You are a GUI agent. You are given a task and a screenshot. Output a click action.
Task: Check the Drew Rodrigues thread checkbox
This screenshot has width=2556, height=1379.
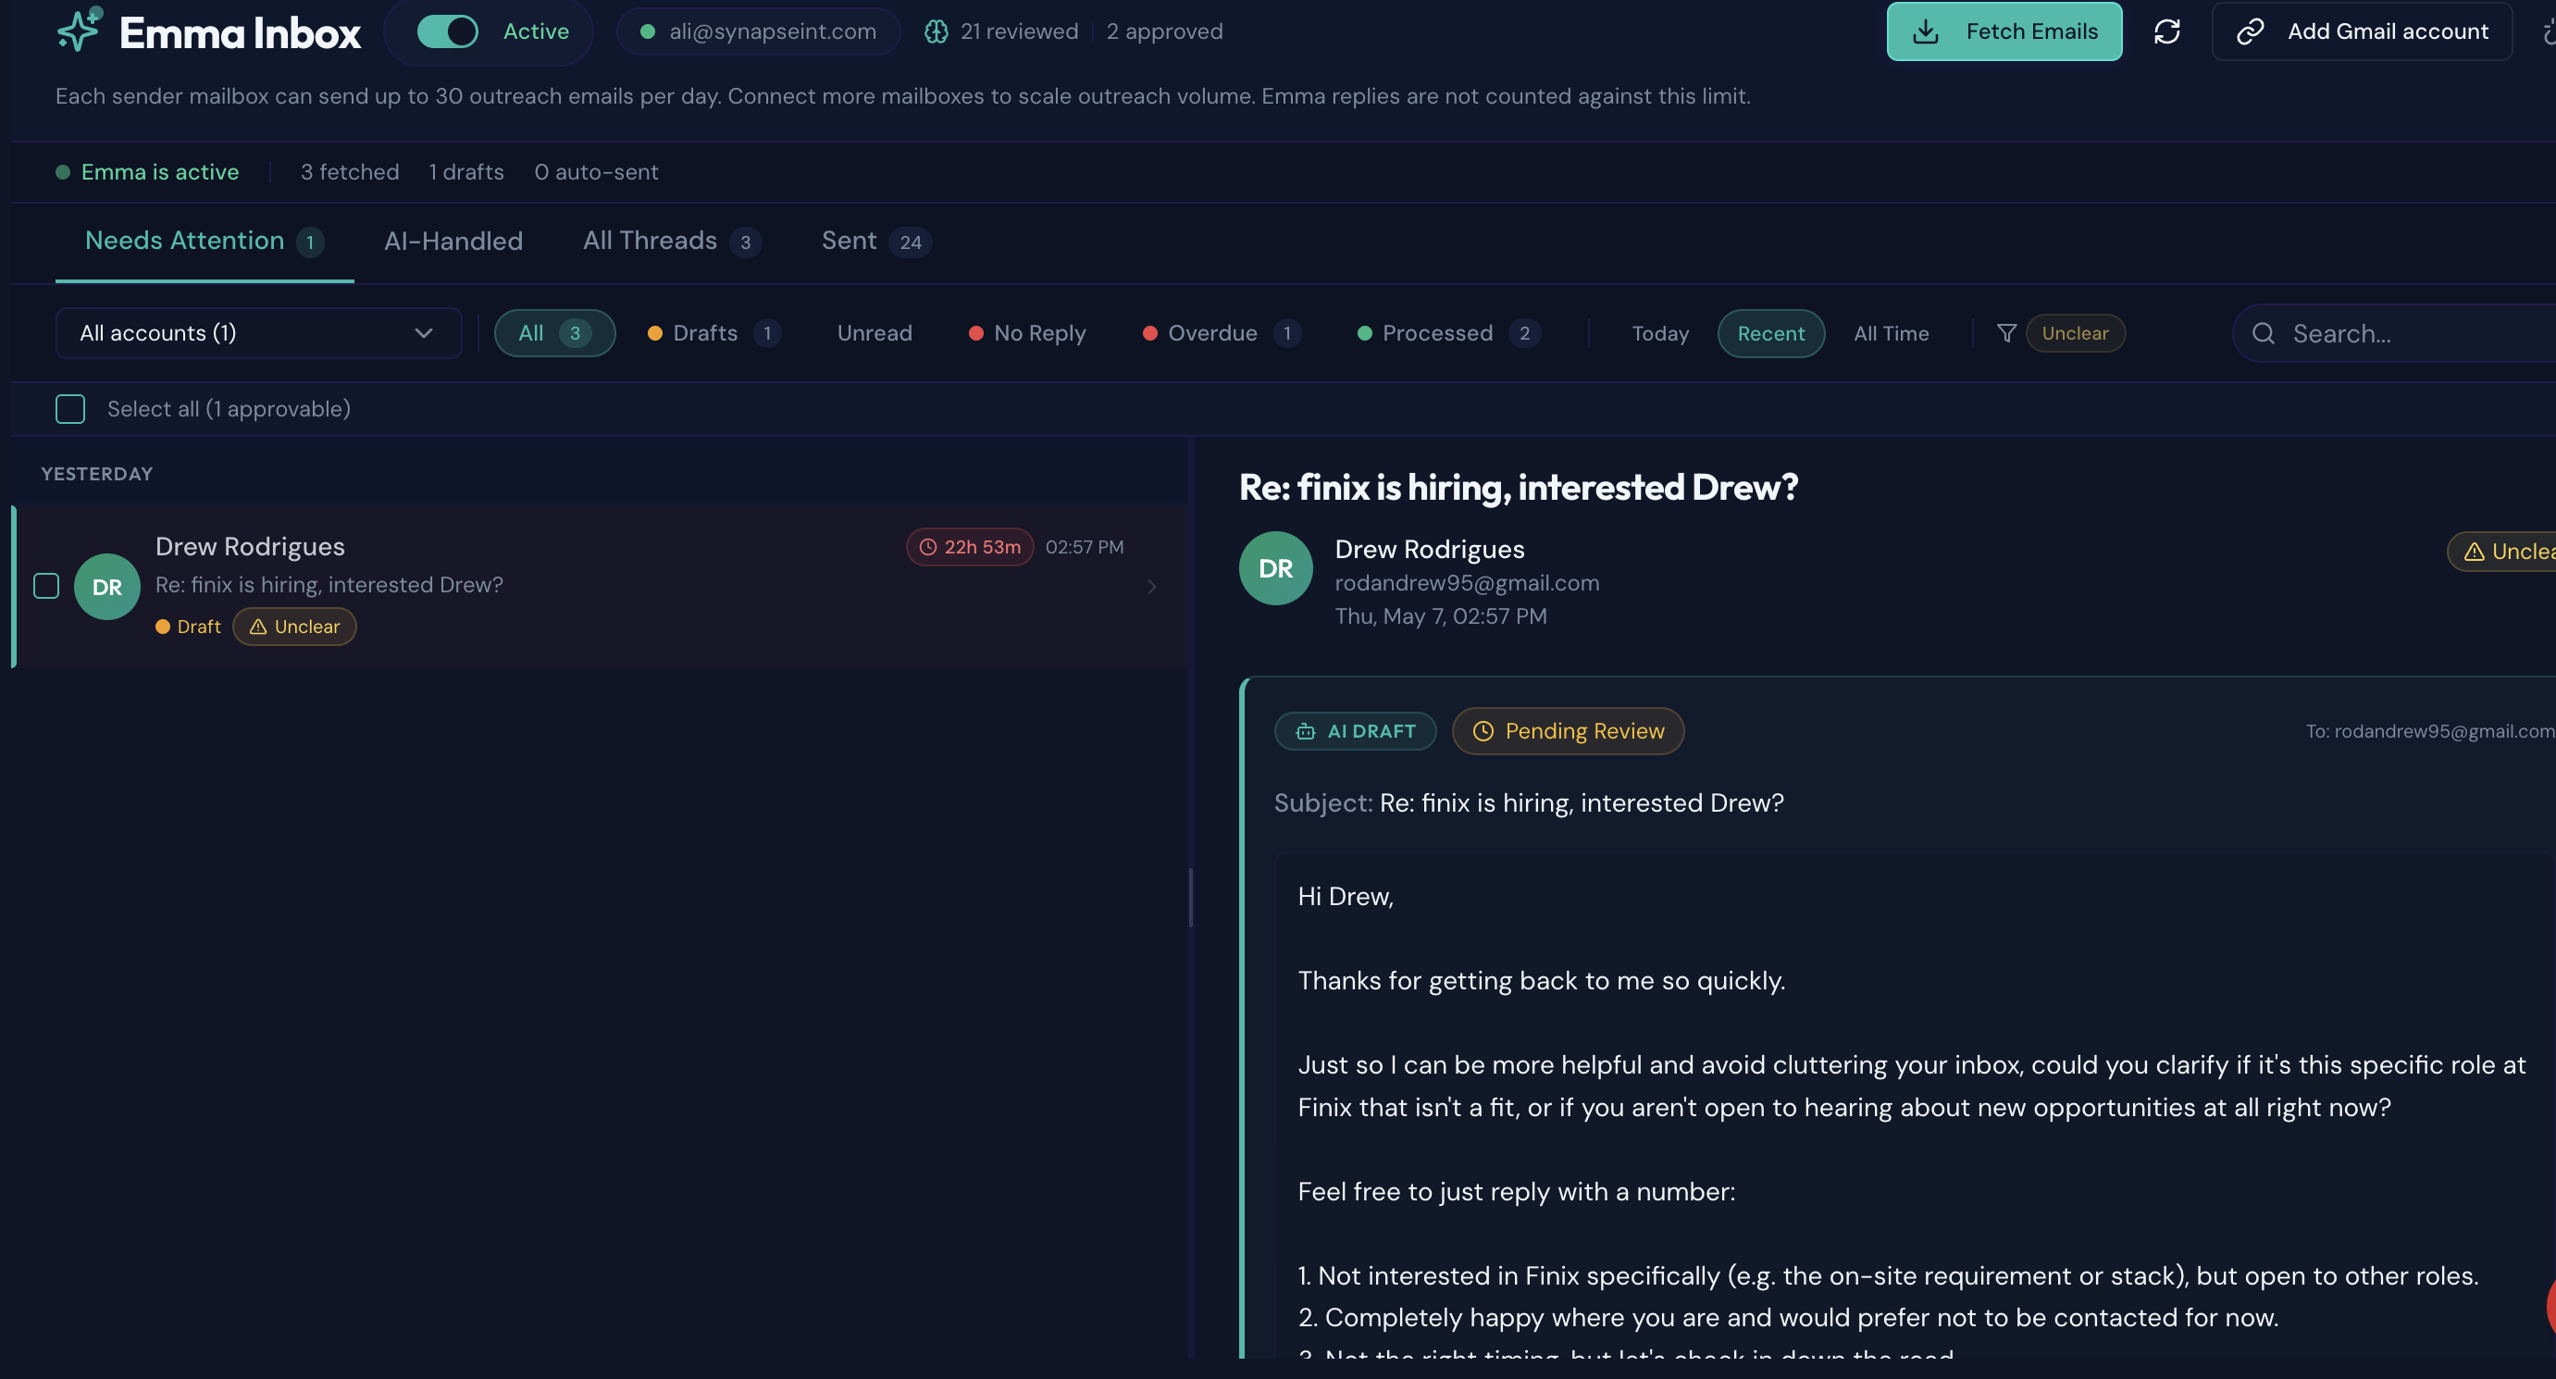45,587
